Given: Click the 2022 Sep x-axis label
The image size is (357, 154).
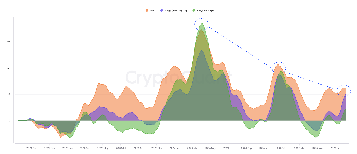Looking at the screenshot, I should point(31,148).
